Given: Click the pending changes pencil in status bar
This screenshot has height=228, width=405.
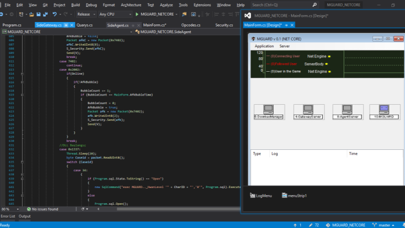Looking at the screenshot, I should (311, 225).
